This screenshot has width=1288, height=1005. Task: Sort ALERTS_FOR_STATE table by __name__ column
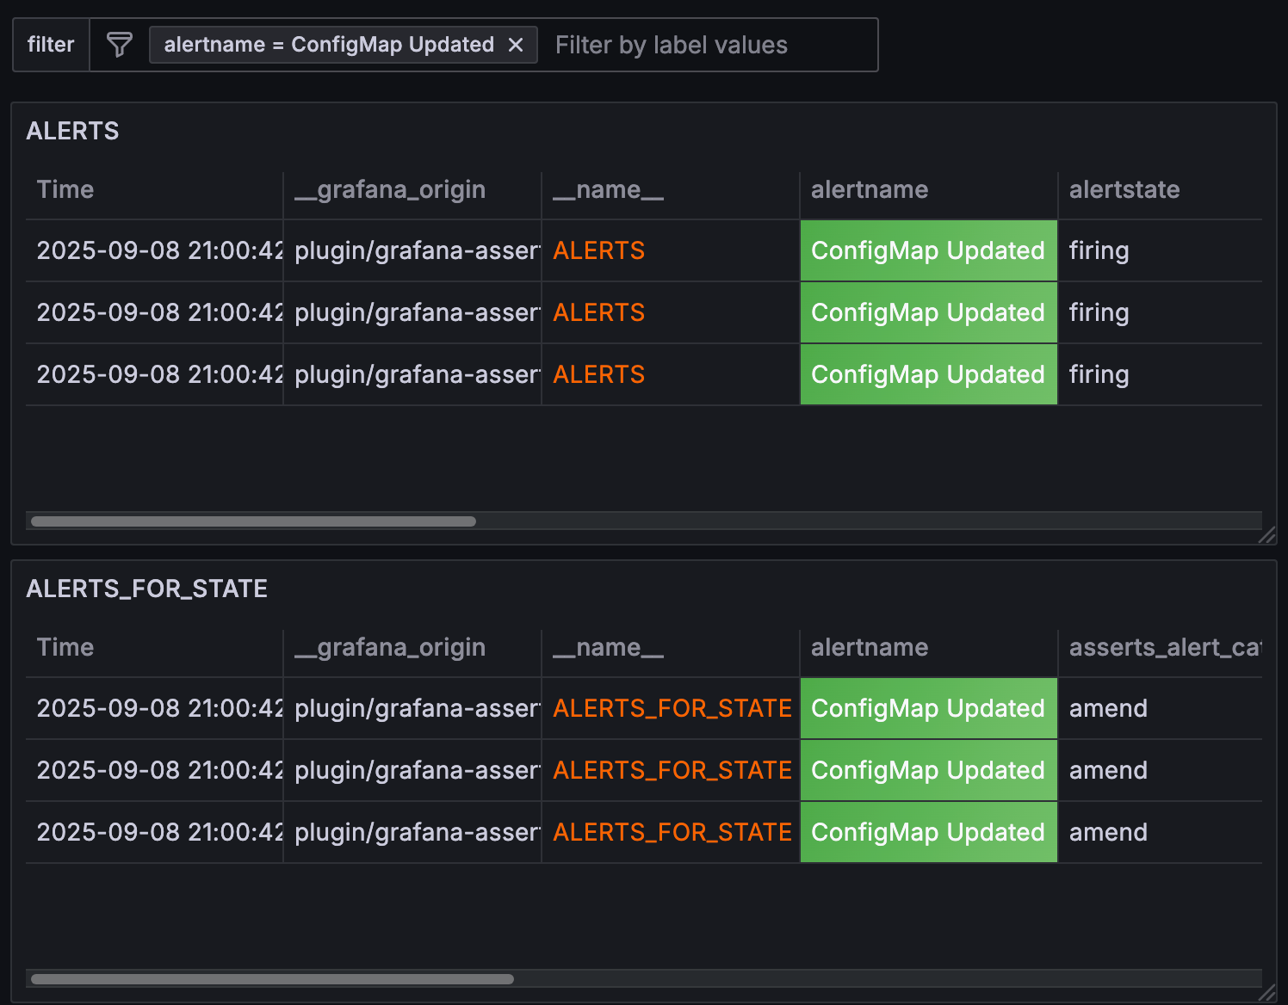coord(608,648)
